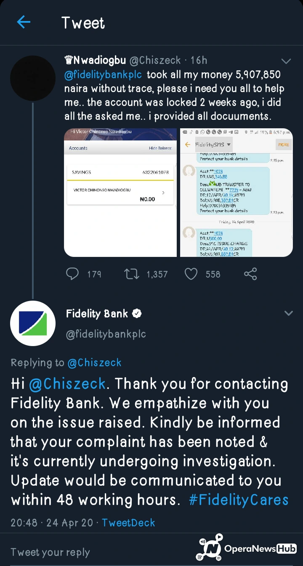Go back using the arrow icon

click(x=24, y=22)
